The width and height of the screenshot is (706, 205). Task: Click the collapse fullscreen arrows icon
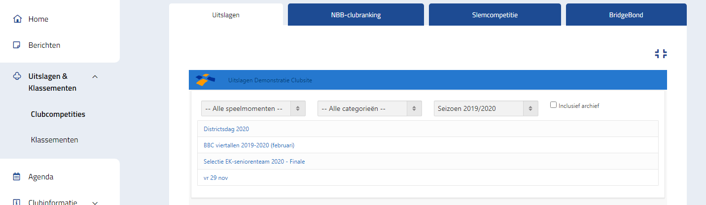(661, 54)
